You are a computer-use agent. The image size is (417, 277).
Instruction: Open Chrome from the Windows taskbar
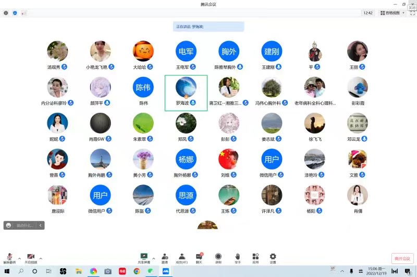[x=137, y=271]
